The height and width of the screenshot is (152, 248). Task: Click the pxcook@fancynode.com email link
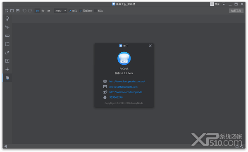coord(123,87)
